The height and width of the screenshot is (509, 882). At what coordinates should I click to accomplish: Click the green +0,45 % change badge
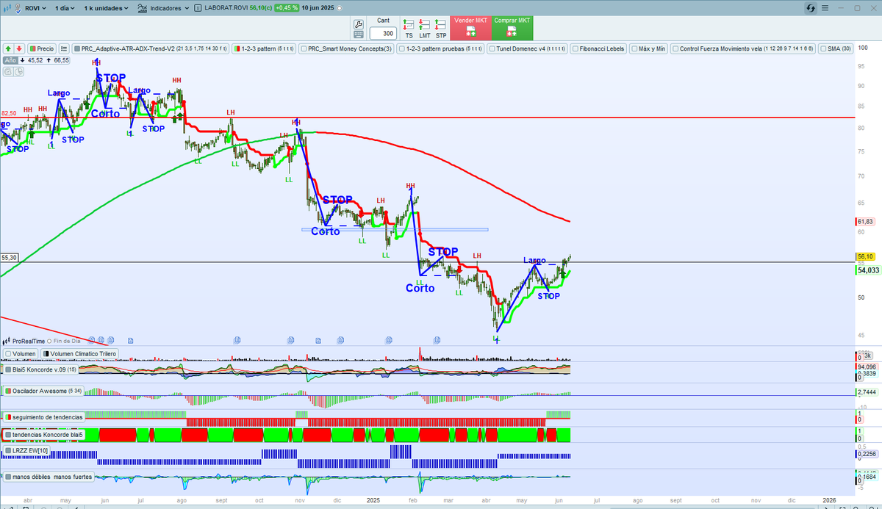click(286, 8)
